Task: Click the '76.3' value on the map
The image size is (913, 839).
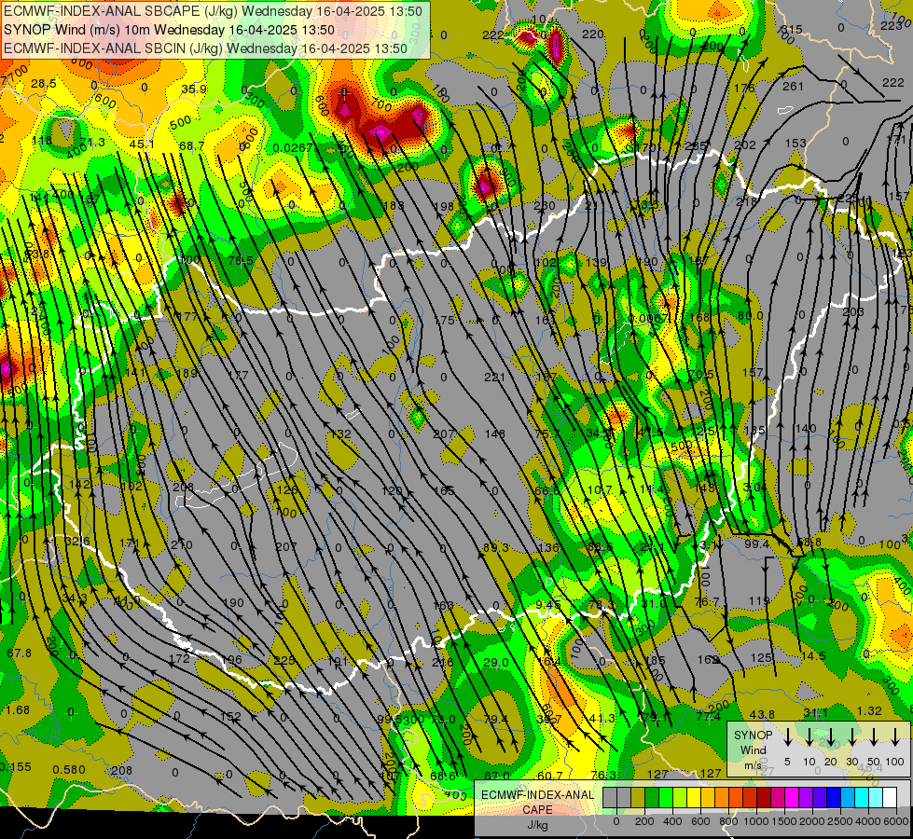Action: pos(603,775)
